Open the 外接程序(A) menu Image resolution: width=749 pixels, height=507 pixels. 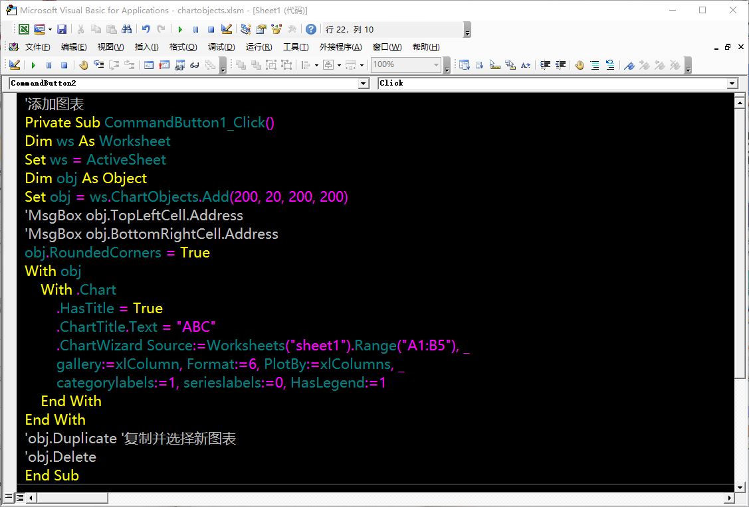coord(340,46)
